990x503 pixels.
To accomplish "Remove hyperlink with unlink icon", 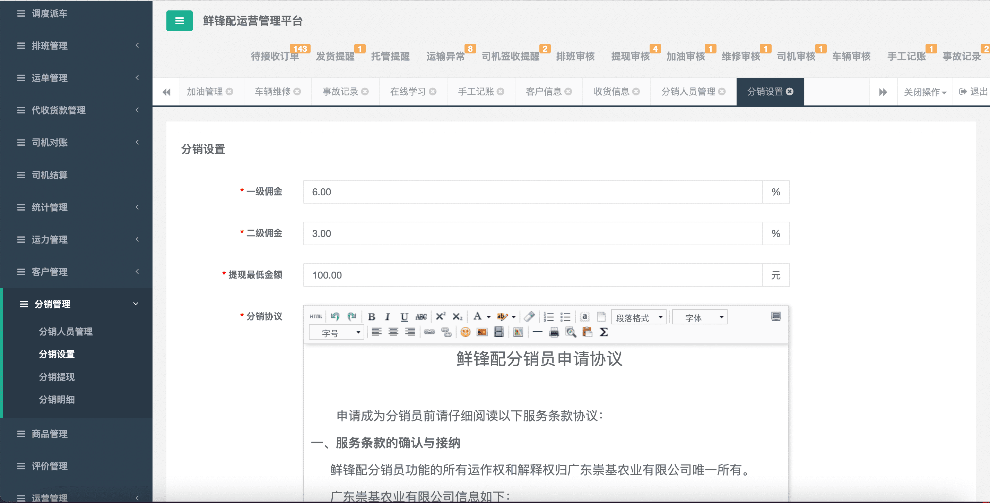I will [446, 332].
